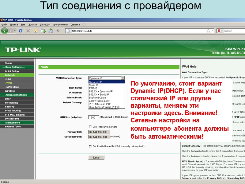Click the back navigation arrow in Firefox
Screen dimensions: 245x184
5,30
